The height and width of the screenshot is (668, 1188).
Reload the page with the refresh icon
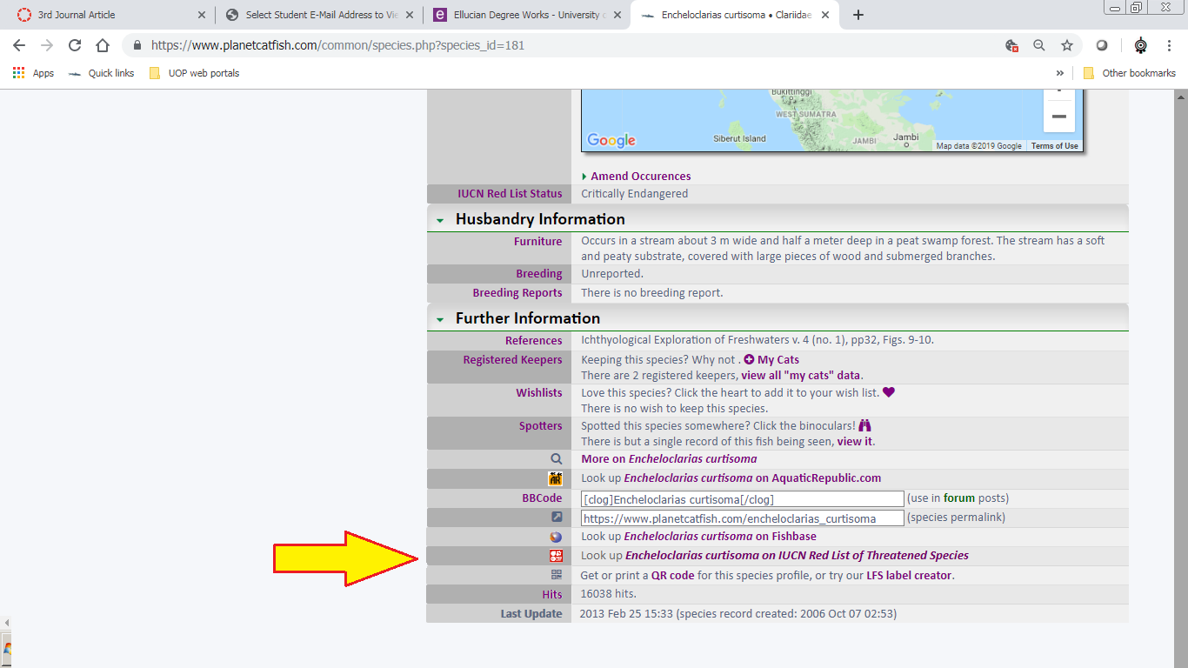tap(75, 45)
